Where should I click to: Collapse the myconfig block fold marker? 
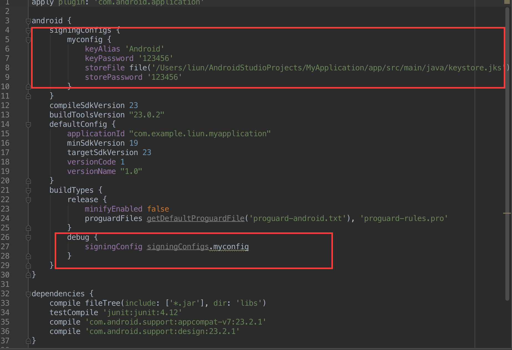pyautogui.click(x=28, y=40)
